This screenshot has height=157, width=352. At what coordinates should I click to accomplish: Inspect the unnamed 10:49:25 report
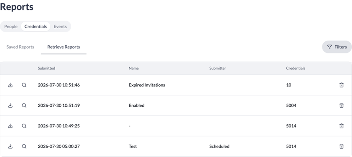pos(24,126)
